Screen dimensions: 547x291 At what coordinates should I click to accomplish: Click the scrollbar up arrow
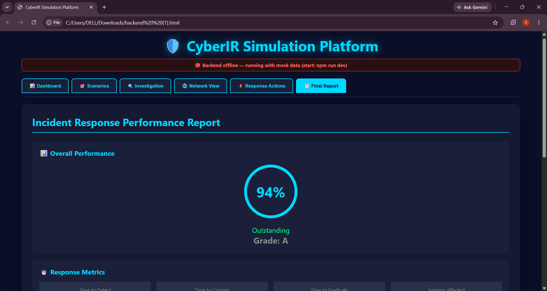(x=544, y=34)
